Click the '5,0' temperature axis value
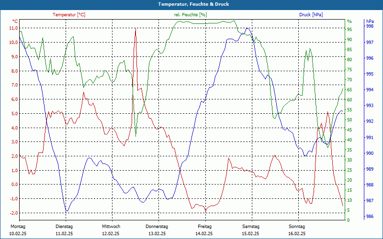 tap(15, 113)
